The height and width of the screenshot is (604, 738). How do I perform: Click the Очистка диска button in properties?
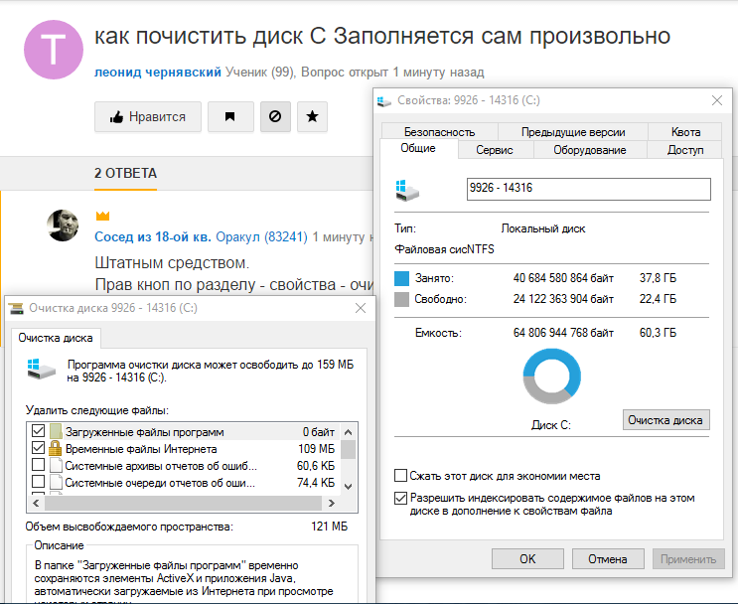click(665, 420)
